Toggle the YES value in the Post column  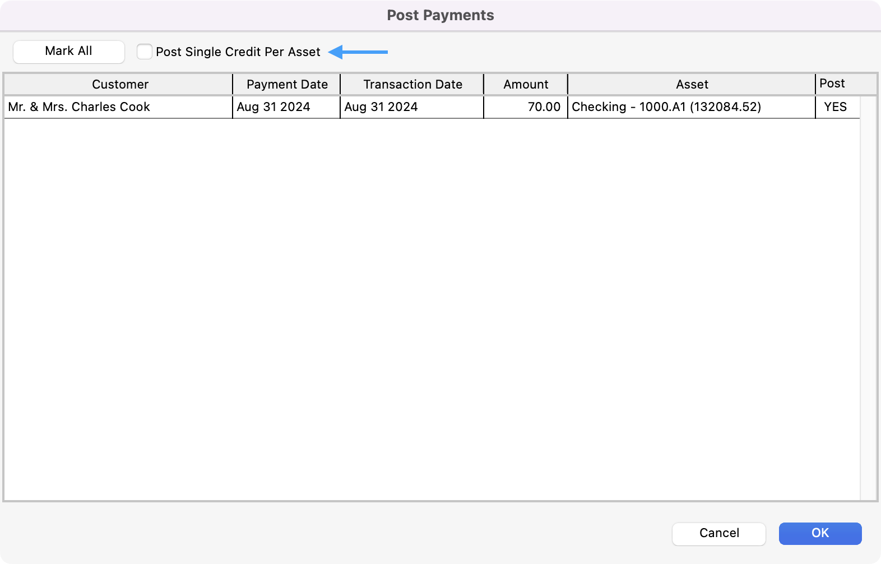(835, 107)
